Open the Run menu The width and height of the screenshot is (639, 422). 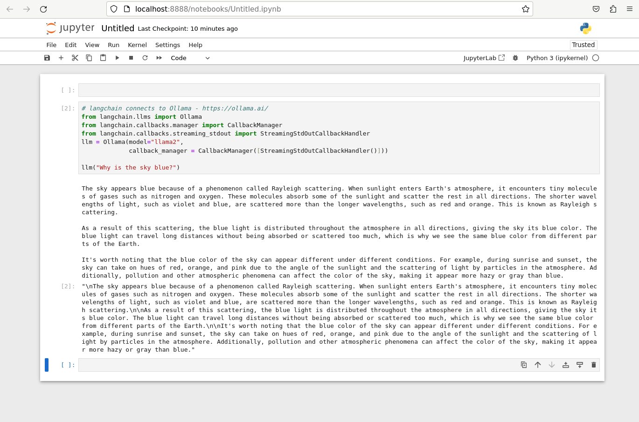114,45
